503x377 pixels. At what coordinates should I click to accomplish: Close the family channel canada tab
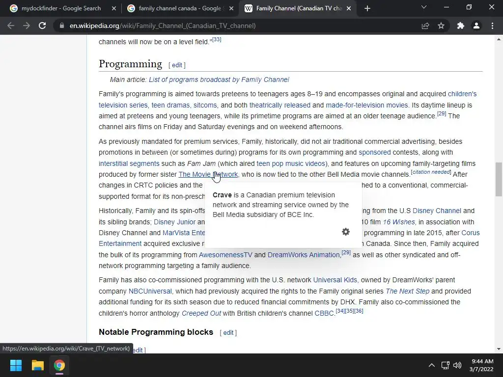click(x=231, y=8)
